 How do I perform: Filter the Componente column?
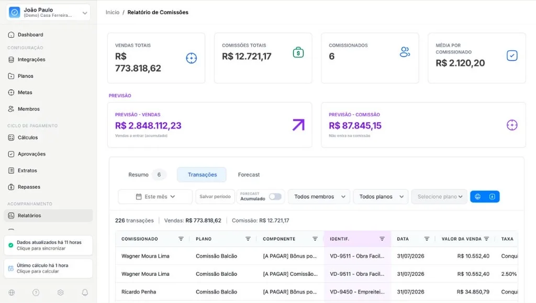315,239
